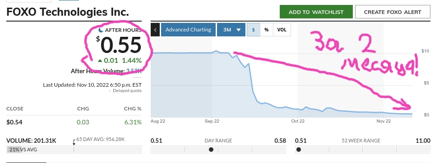Click the FOXO Technologies Inc. heading
Viewport: 439px width, 163px height.
click(x=68, y=12)
